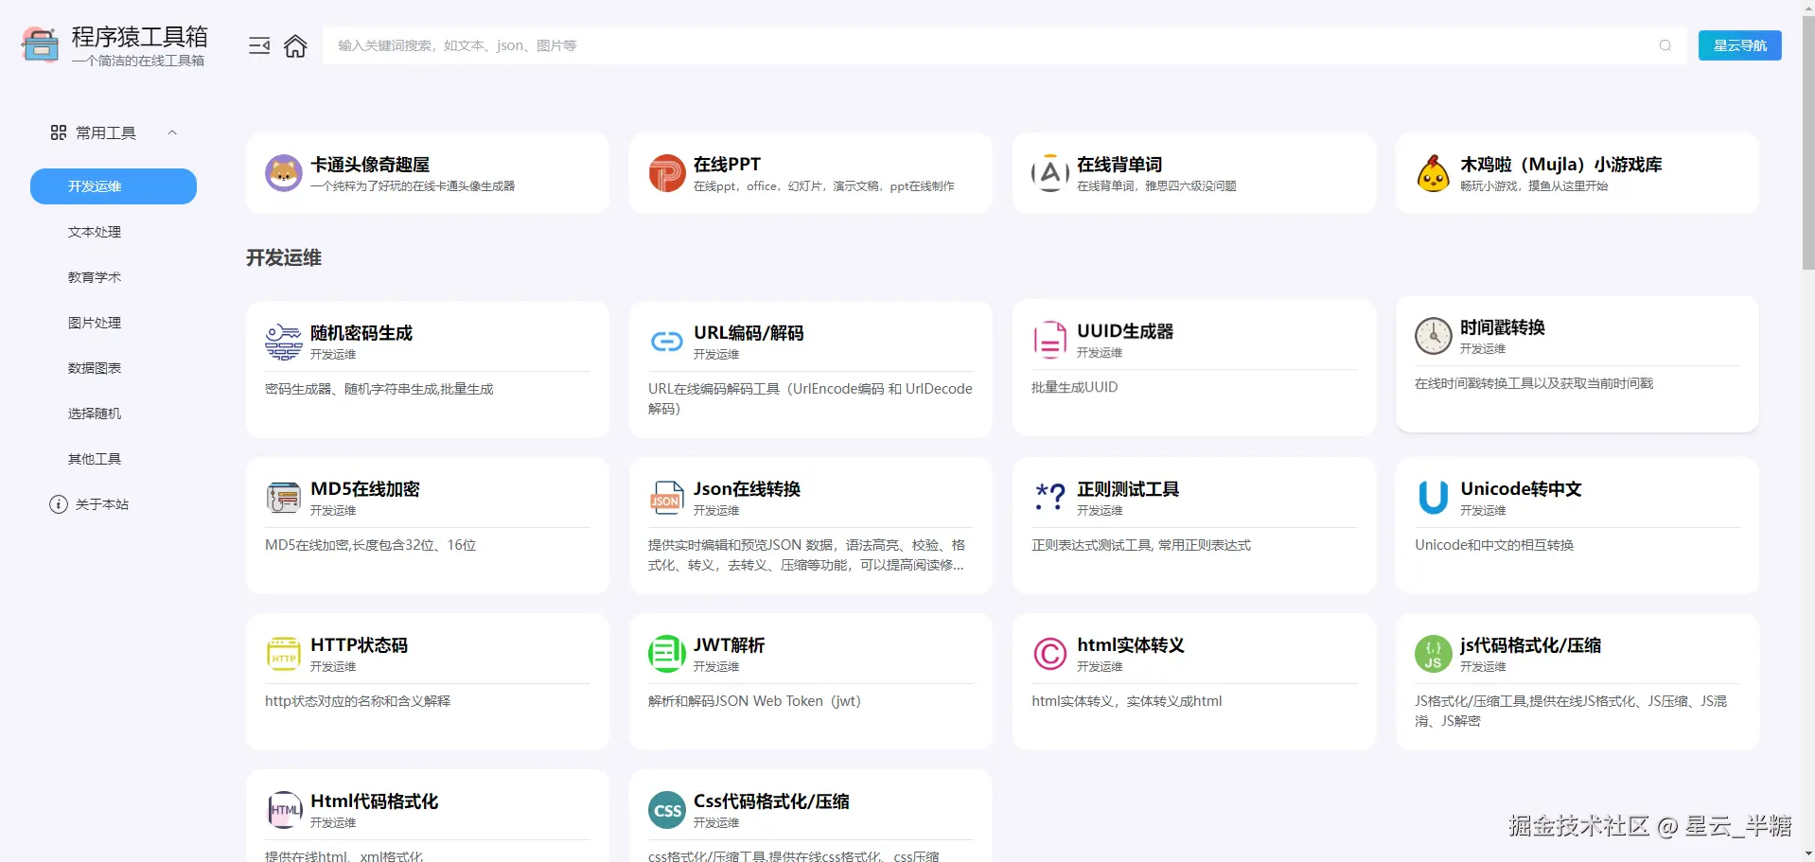Click the 常用工具 grid icon

59,132
